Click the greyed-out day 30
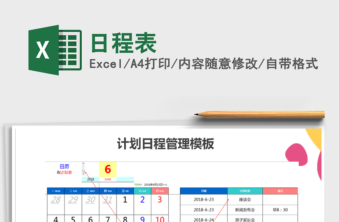The height and width of the screenshot is (222, 339). pos(90,200)
